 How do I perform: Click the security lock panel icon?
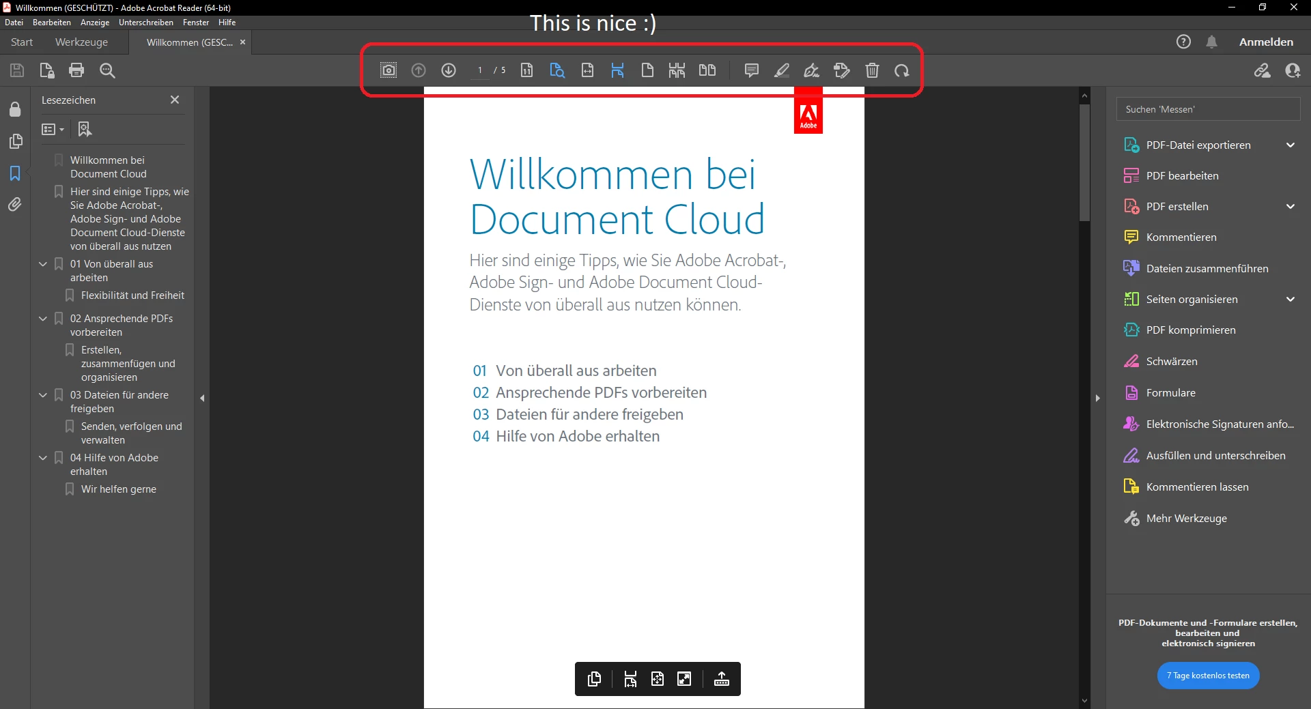pyautogui.click(x=15, y=109)
